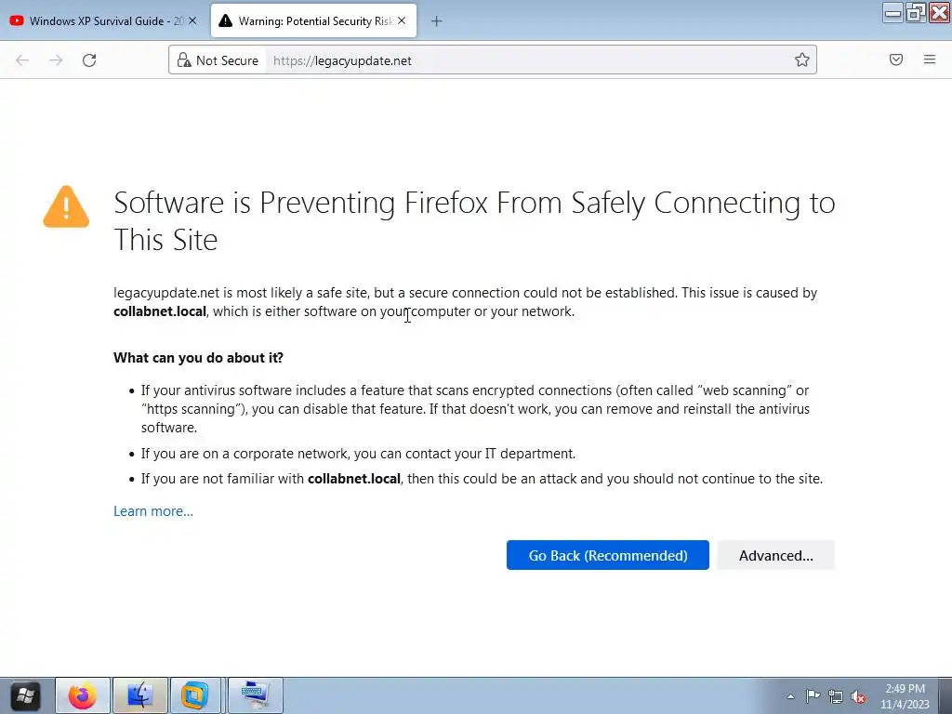This screenshot has width=952, height=714.
Task: Select the Warning: Potential Security Risk tab
Action: click(x=313, y=20)
